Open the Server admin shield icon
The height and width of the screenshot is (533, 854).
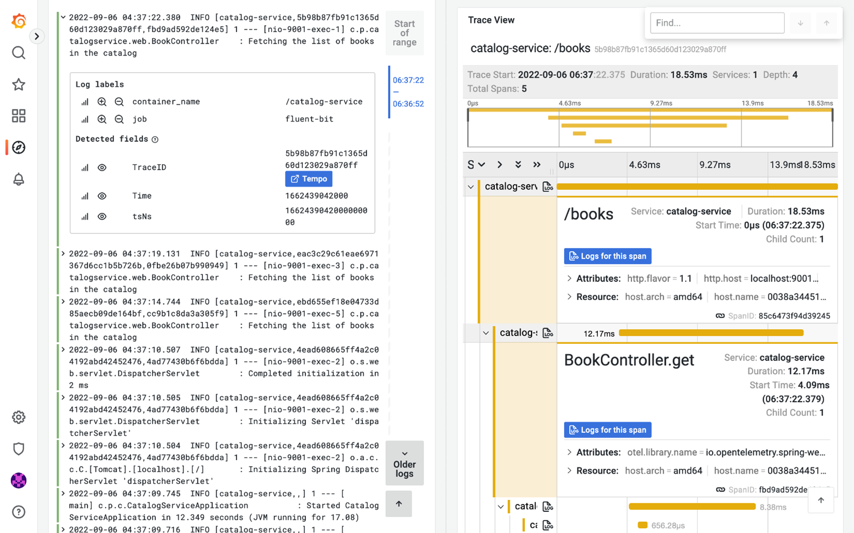click(19, 449)
